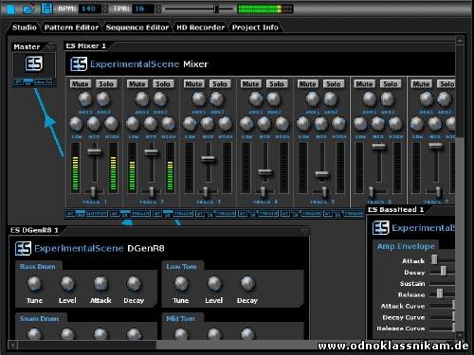This screenshot has width=474, height=355.
Task: Decrease TPB with the down stepper arrow
Action: click(x=158, y=11)
